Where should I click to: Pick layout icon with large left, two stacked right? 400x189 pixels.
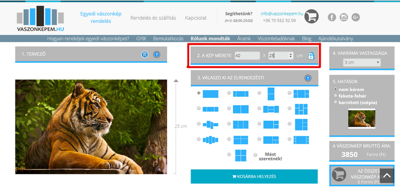271,125
